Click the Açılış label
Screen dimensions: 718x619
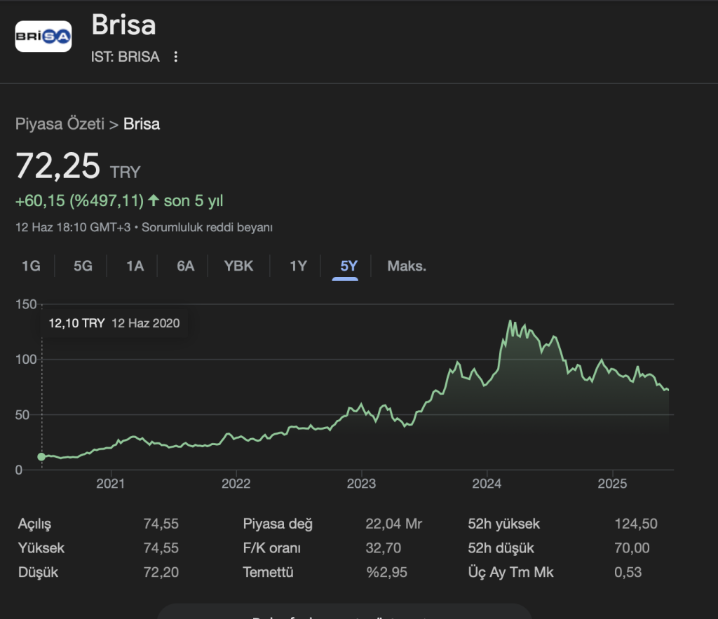35,524
